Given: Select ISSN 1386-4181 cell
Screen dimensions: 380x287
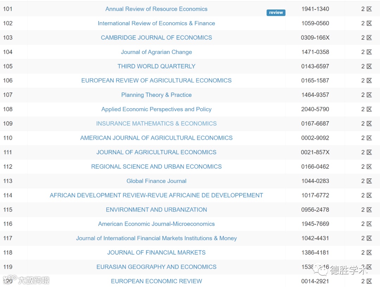Looking at the screenshot, I should tap(315, 253).
